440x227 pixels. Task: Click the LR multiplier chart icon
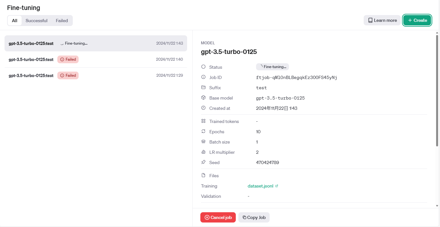pyautogui.click(x=203, y=152)
